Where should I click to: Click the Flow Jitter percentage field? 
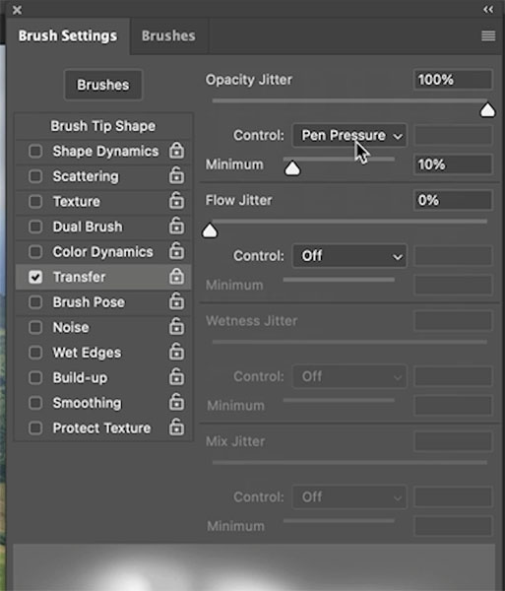[453, 200]
